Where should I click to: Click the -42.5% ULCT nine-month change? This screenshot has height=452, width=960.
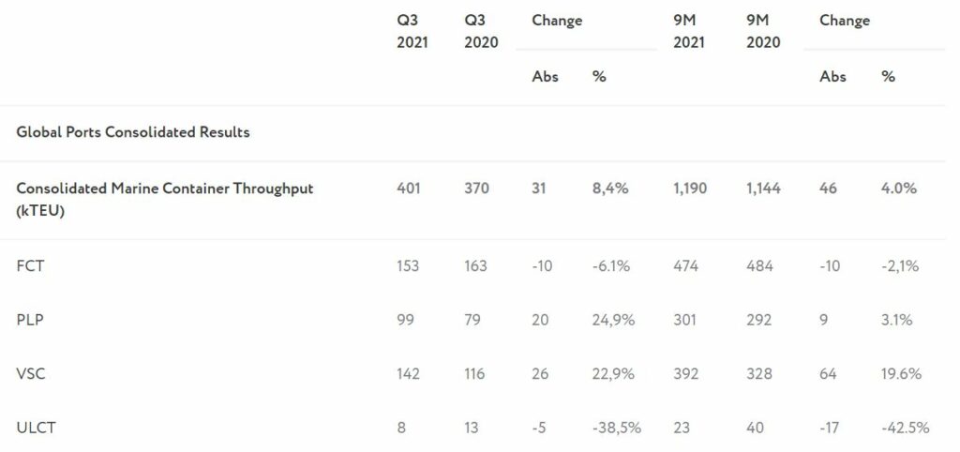tap(905, 428)
